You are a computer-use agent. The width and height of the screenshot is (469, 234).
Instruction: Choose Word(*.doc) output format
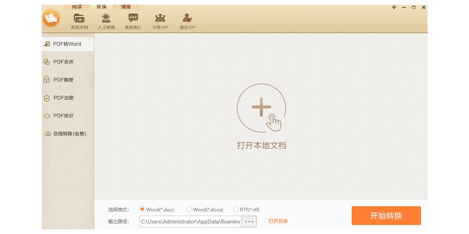point(142,209)
